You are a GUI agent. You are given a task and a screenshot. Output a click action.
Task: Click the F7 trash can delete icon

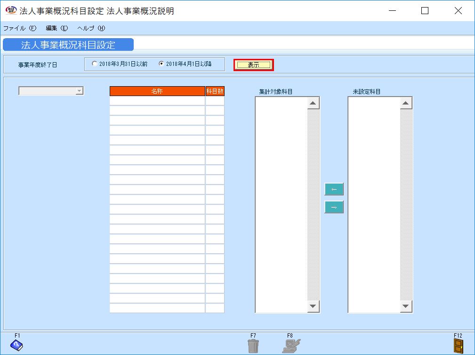253,346
